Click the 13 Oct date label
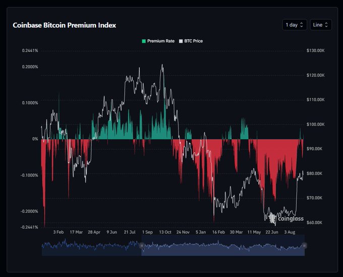The height and width of the screenshot is (277, 343). pyautogui.click(x=165, y=232)
